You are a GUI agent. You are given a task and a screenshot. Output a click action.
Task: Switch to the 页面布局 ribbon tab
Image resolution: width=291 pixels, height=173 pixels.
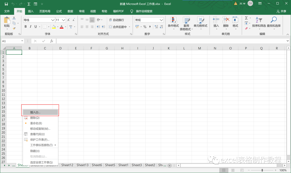point(45,11)
